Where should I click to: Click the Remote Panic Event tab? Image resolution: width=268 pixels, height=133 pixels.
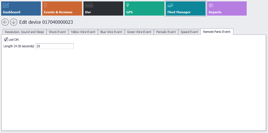pos(217,32)
